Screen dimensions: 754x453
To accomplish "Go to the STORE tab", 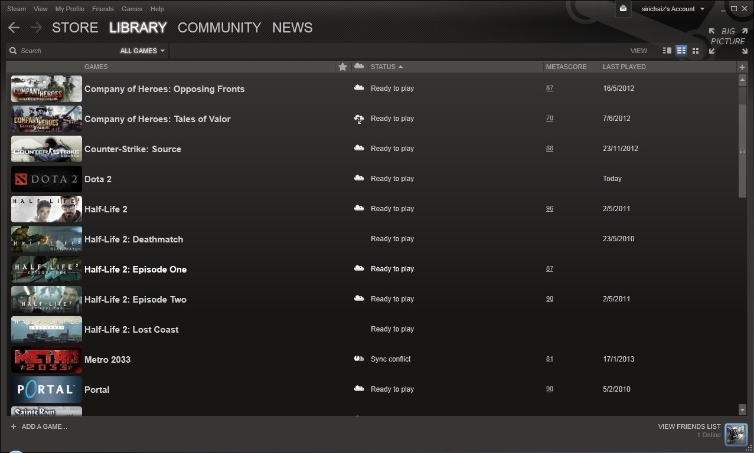I will click(x=75, y=28).
